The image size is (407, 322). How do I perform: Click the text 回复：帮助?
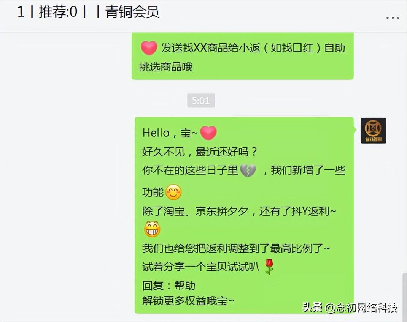point(169,286)
